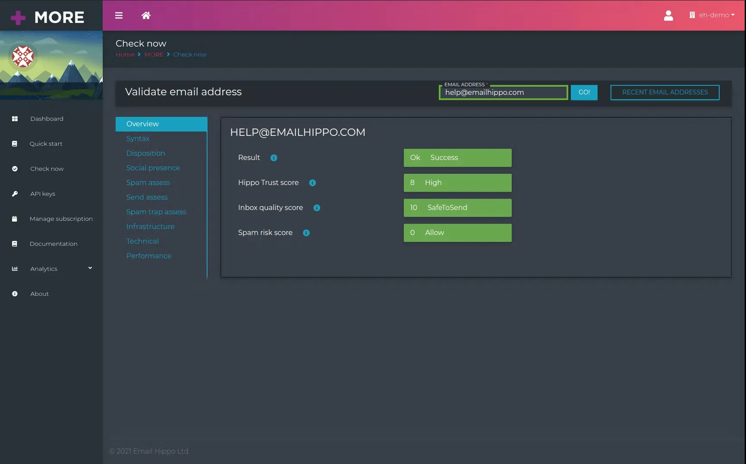
Task: Open API keys via the key icon
Action: (x=15, y=193)
